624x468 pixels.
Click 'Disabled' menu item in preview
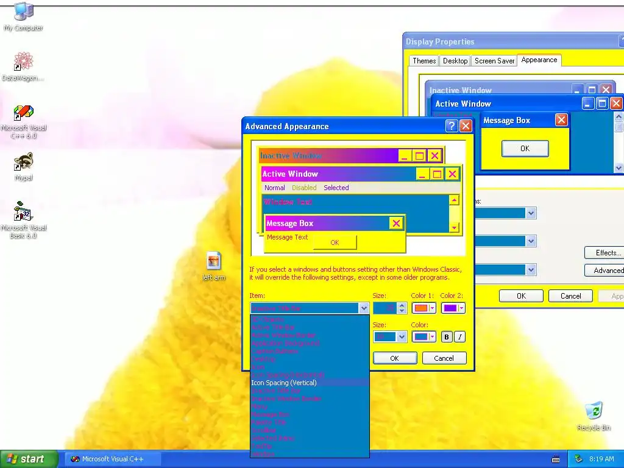pyautogui.click(x=304, y=188)
